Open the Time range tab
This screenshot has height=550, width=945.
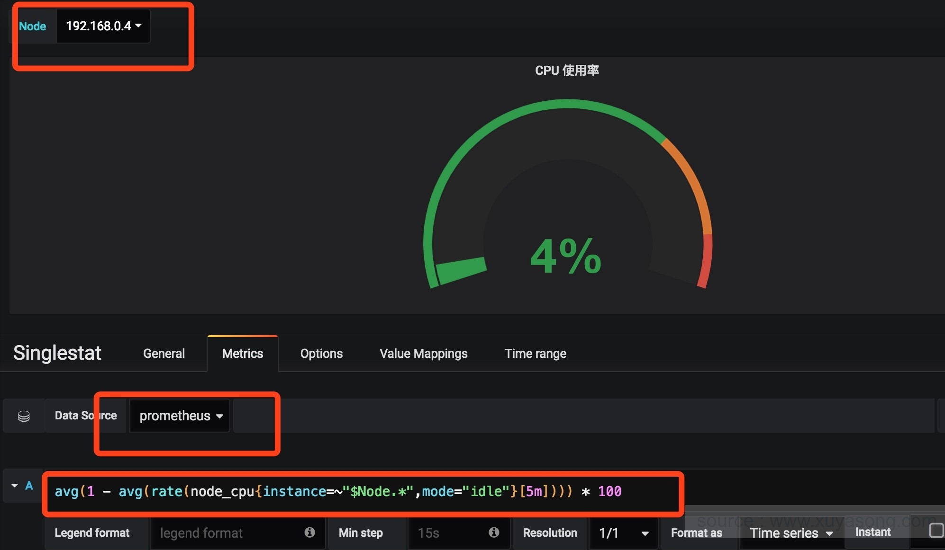[535, 354]
